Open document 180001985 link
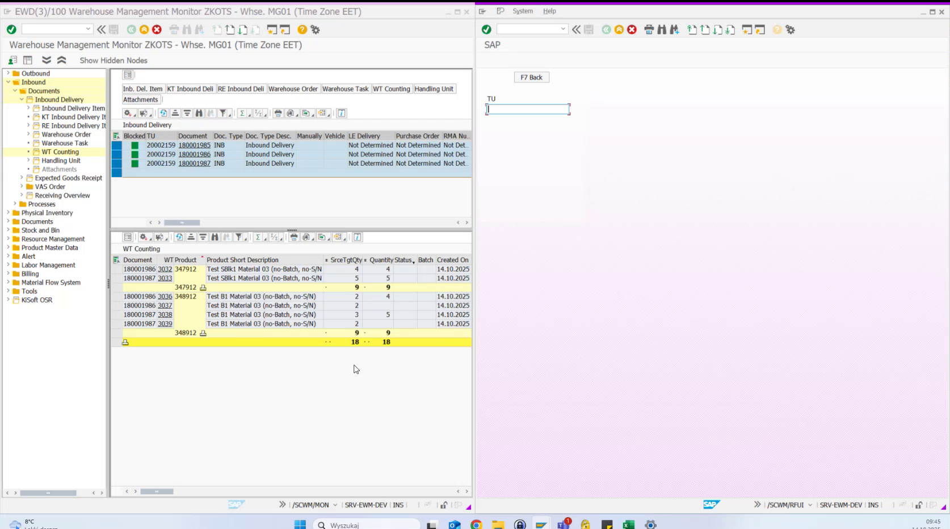This screenshot has width=950, height=529. [193, 145]
